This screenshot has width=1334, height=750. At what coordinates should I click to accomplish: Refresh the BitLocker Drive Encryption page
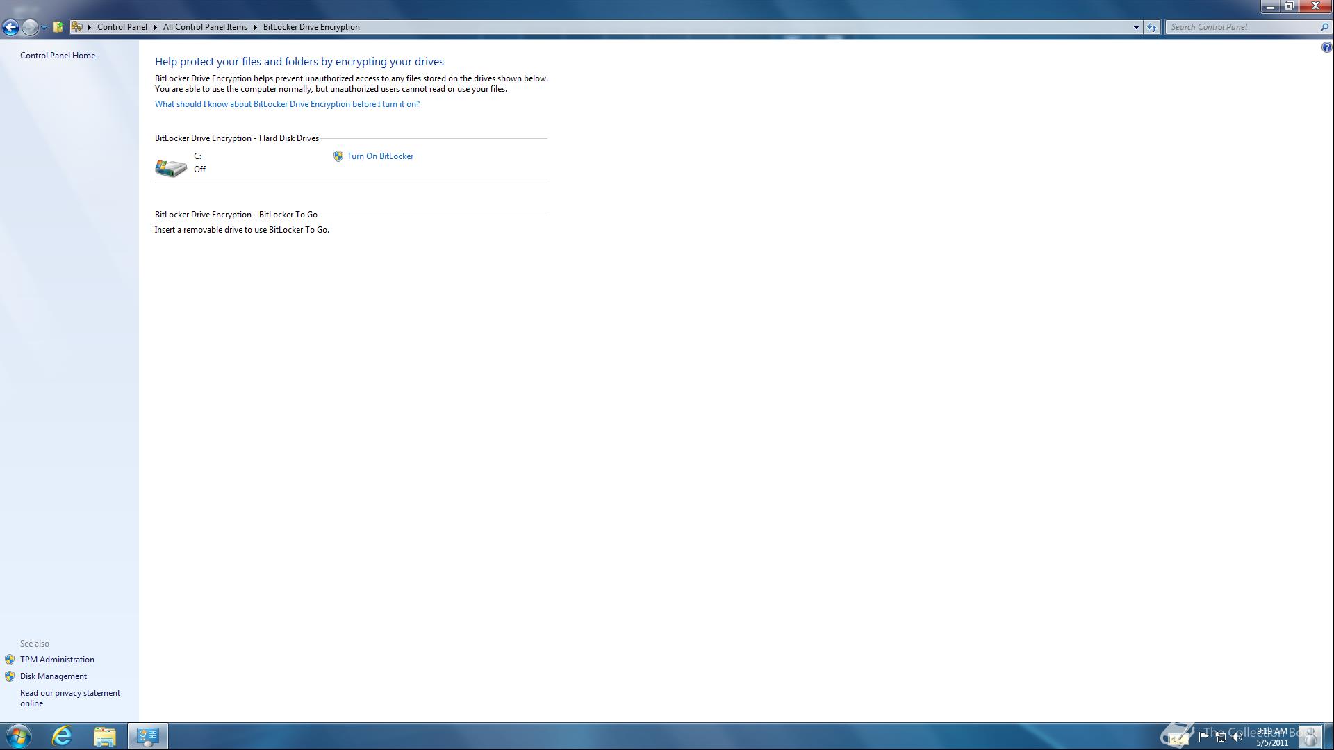(1152, 27)
